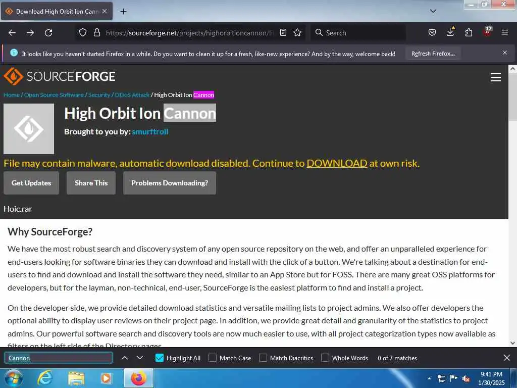Open the extension icon with 12 badge
517x388 pixels.
pos(487,31)
